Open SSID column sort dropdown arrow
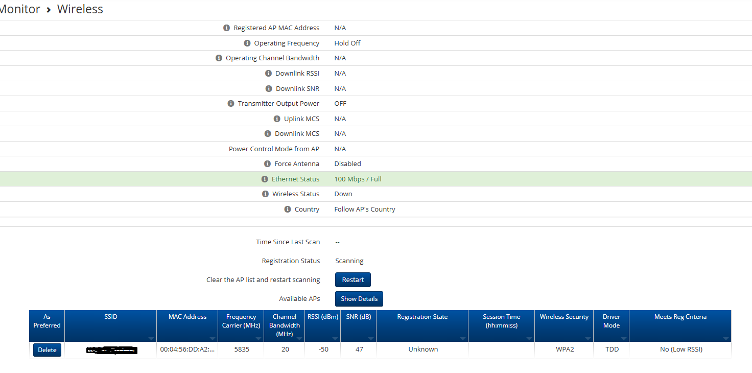Screen dimensions: 752x373 coord(151,338)
